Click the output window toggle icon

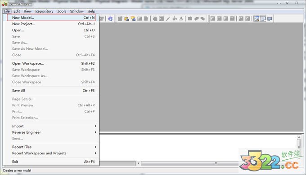point(263,19)
